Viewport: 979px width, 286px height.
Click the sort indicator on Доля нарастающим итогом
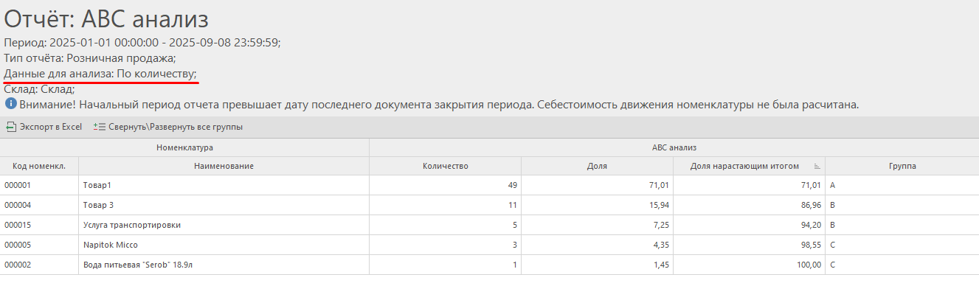(817, 167)
